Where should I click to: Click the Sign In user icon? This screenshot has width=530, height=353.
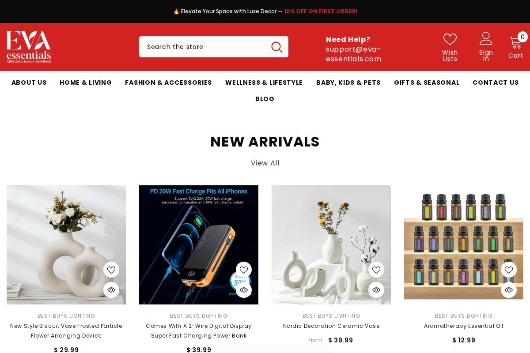click(x=486, y=38)
